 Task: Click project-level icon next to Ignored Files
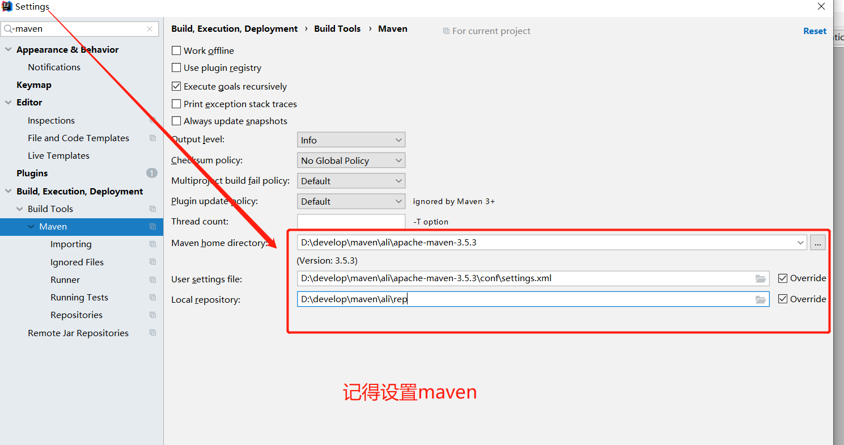coord(152,261)
